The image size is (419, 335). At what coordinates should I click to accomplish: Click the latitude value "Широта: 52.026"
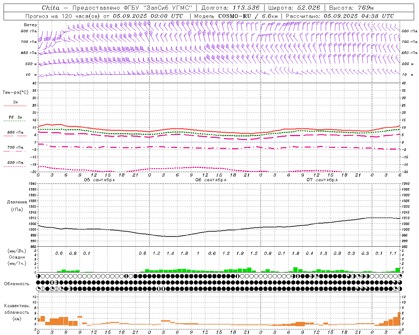[295, 8]
